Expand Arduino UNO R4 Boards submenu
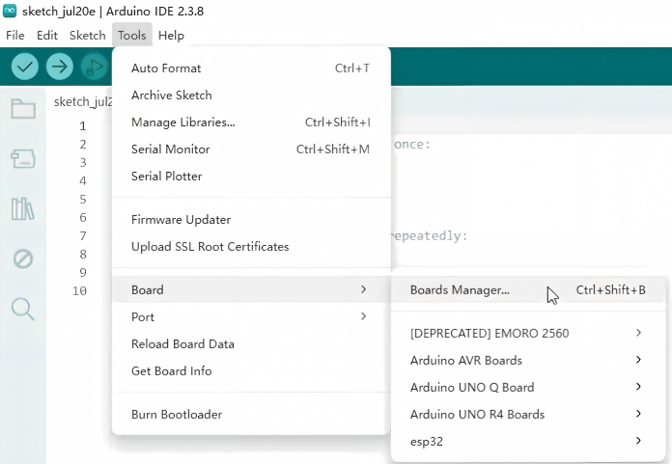672x464 pixels. coord(527,415)
